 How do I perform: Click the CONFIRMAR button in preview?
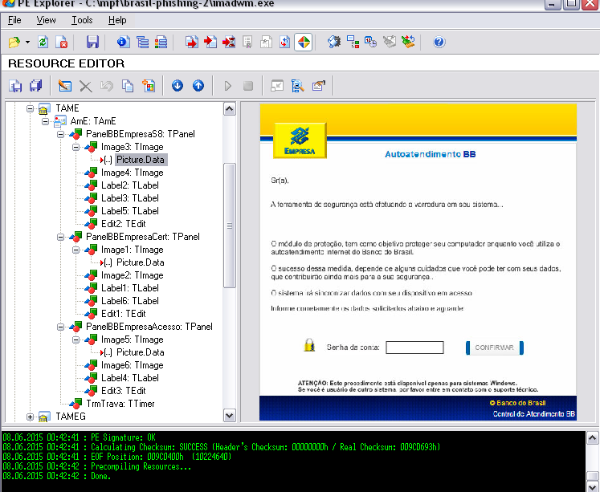495,348
